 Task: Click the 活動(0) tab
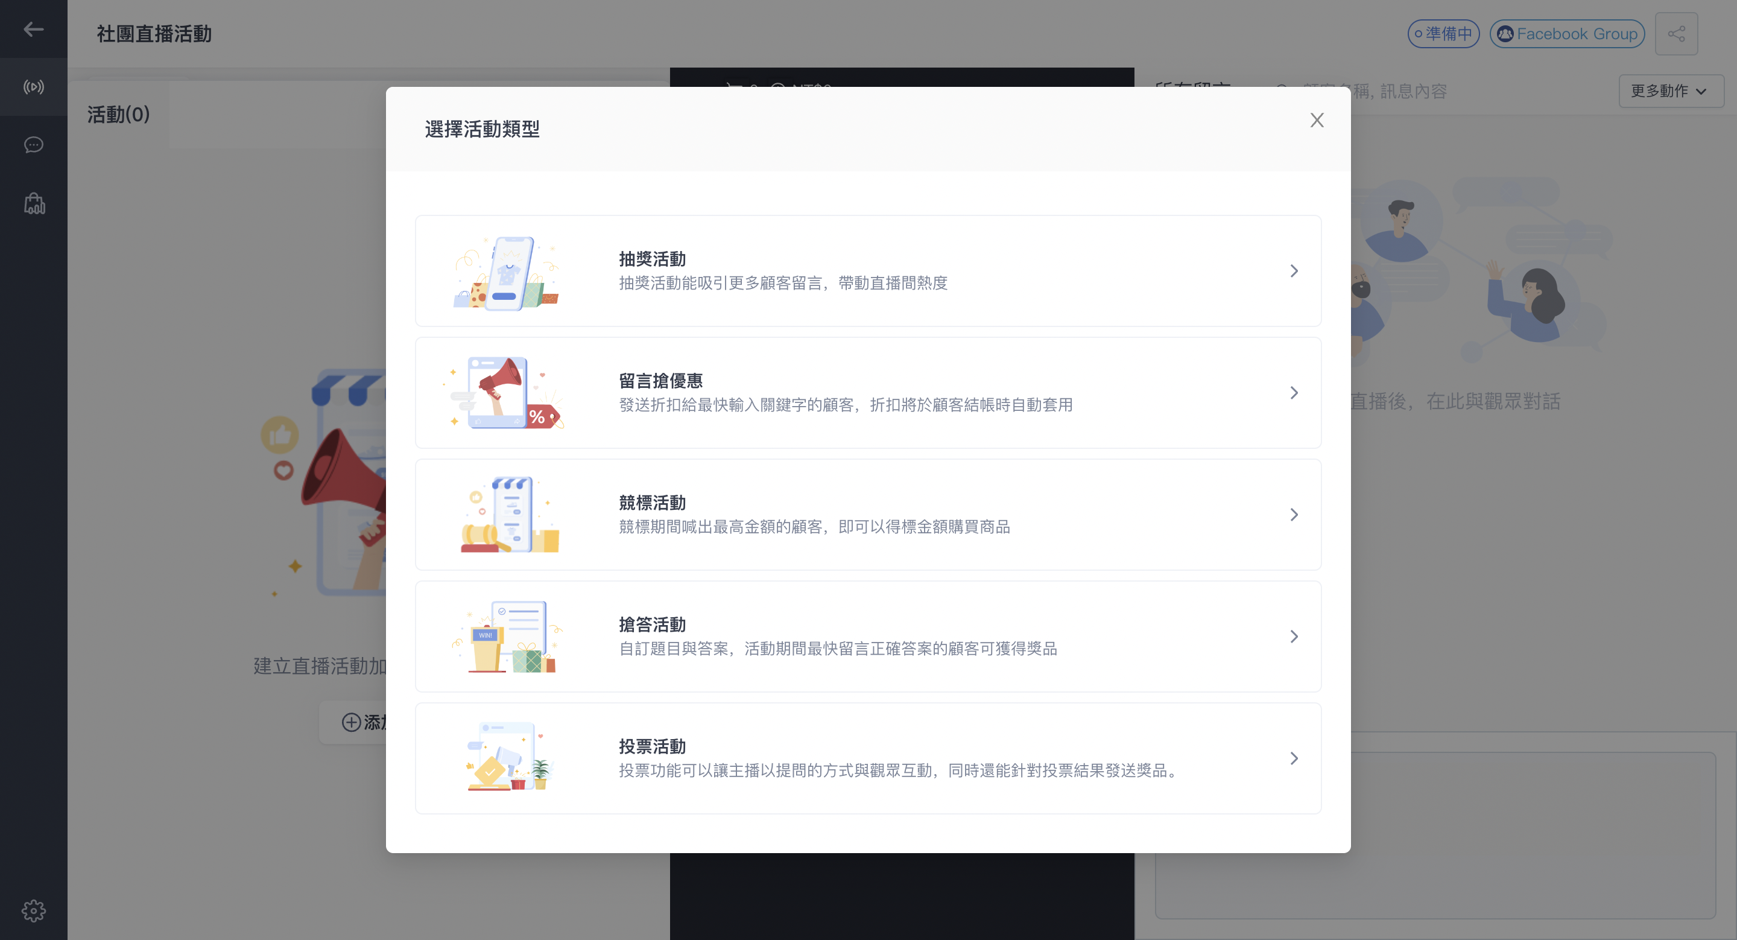click(119, 115)
